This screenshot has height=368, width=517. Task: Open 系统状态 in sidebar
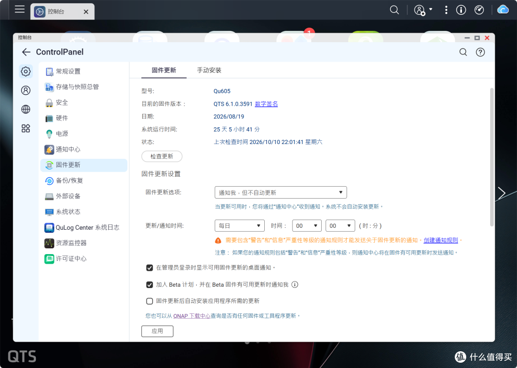84,212
